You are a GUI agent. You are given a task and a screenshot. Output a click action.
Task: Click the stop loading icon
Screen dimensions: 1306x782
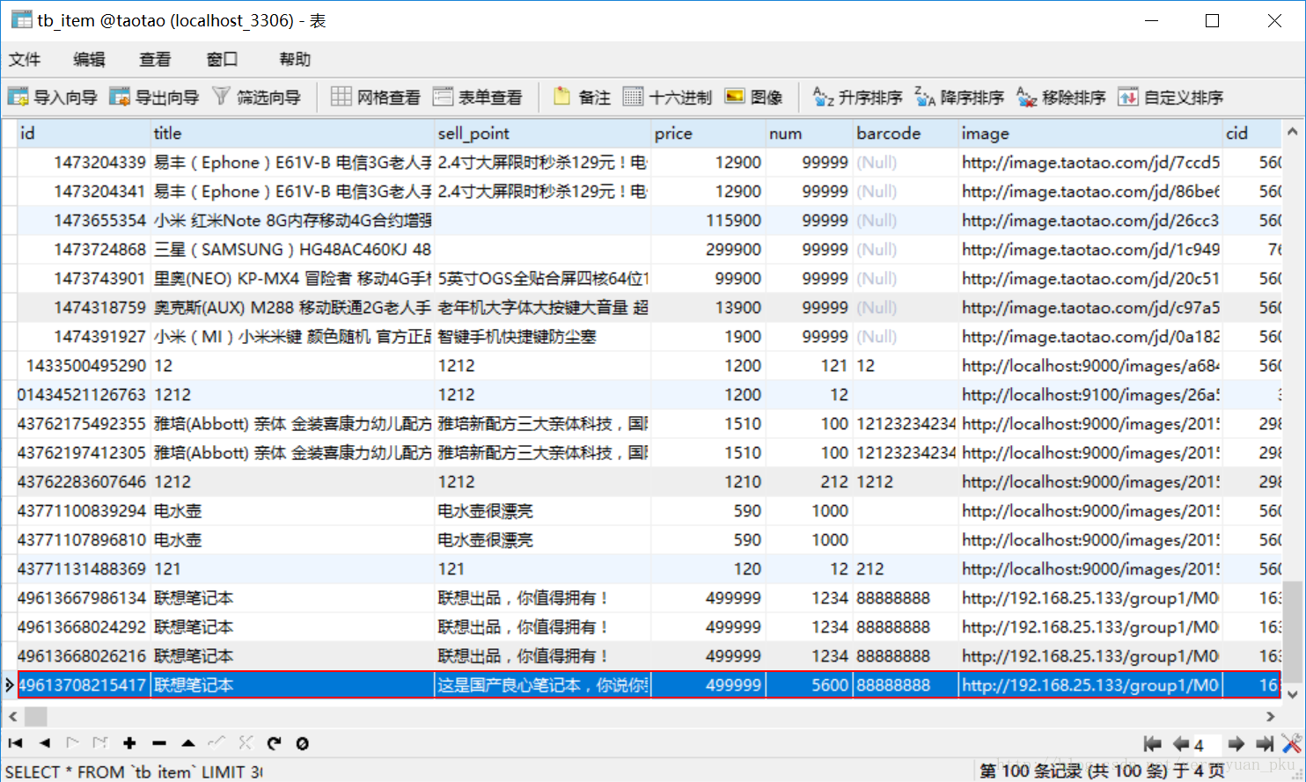pyautogui.click(x=302, y=743)
